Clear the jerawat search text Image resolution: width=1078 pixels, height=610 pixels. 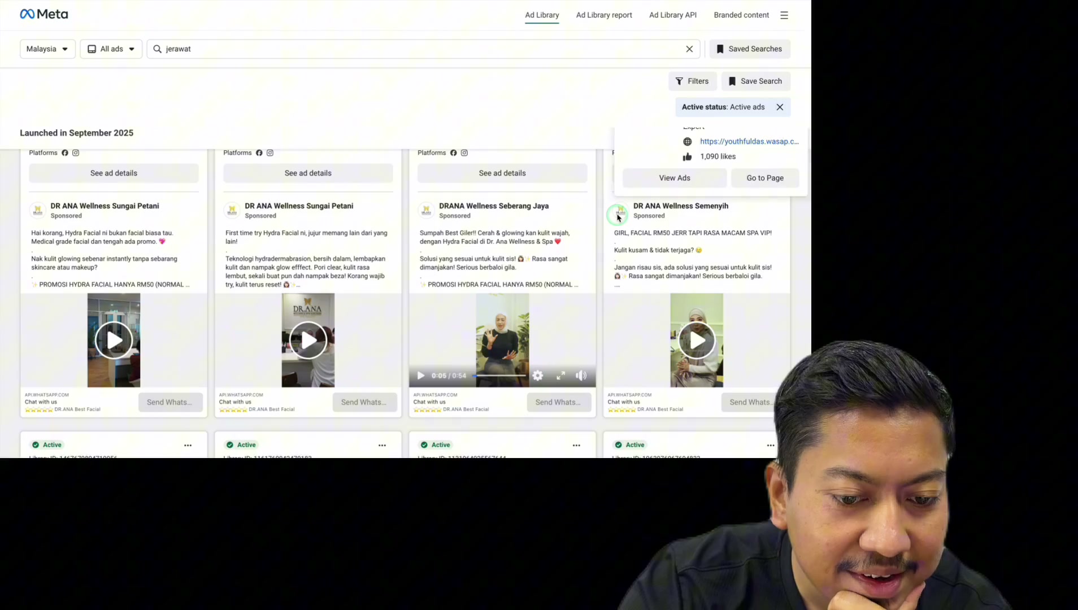(689, 49)
